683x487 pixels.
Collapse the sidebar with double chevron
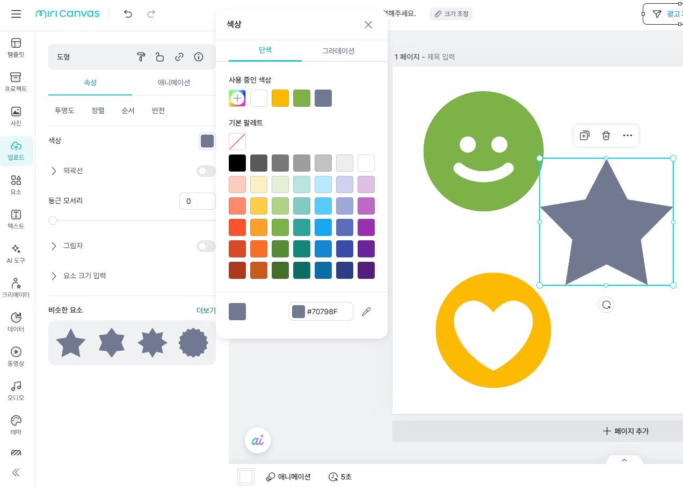tap(16, 473)
